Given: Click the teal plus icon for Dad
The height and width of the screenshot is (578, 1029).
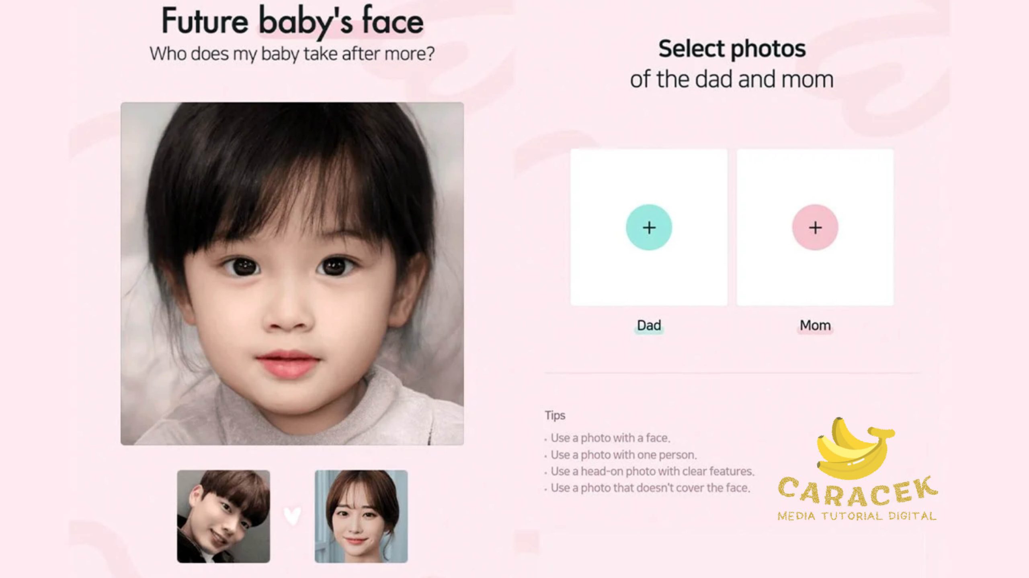Looking at the screenshot, I should coord(649,227).
